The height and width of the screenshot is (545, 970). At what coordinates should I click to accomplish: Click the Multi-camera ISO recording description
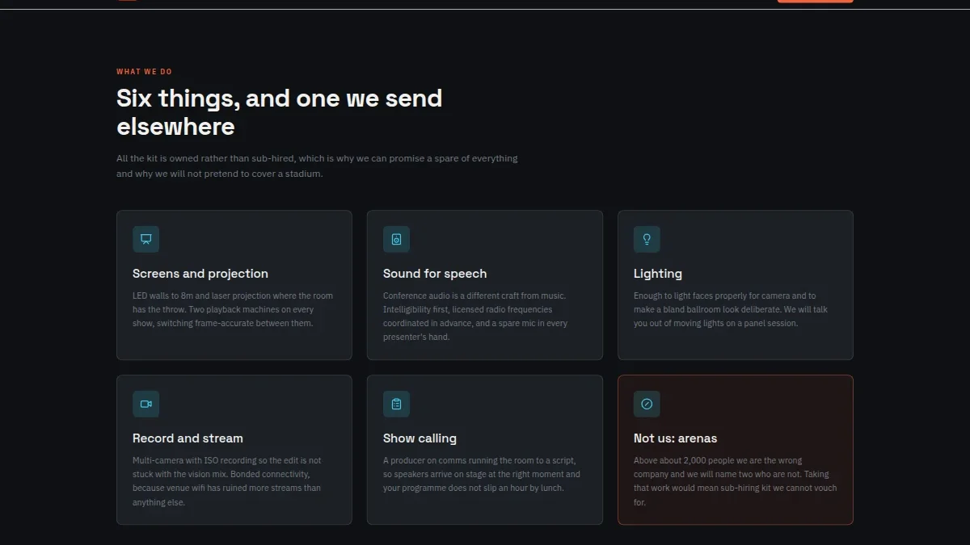227,481
